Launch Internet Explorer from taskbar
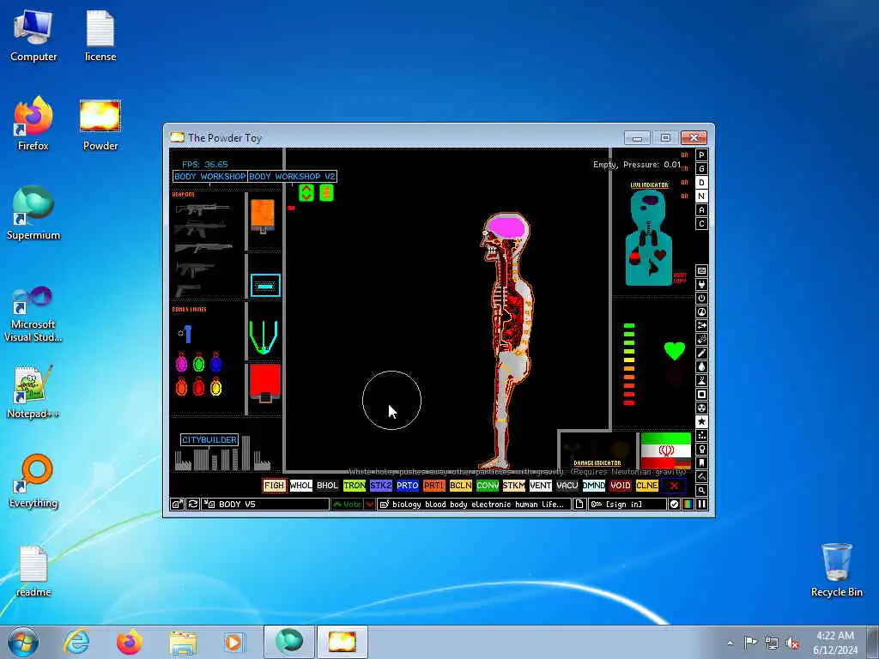 [x=76, y=642]
